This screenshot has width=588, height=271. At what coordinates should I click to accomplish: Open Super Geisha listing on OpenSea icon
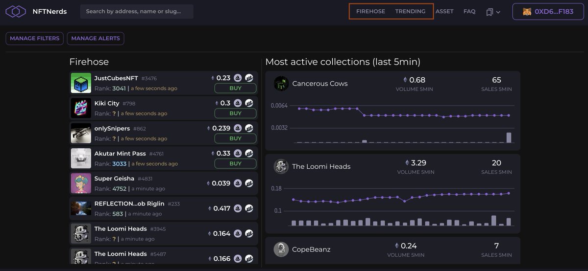click(x=238, y=183)
